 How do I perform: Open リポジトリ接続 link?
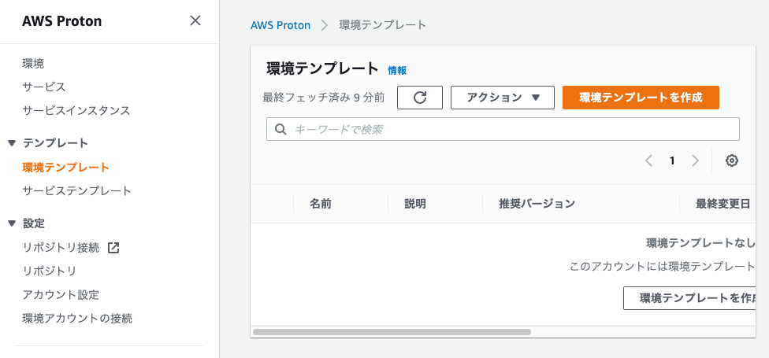[61, 248]
